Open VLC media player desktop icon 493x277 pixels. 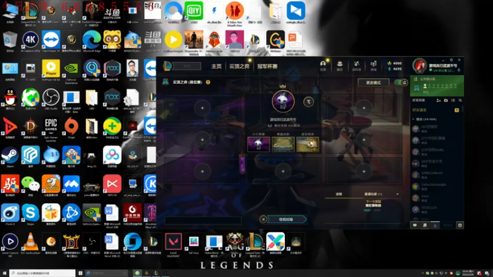point(30,244)
